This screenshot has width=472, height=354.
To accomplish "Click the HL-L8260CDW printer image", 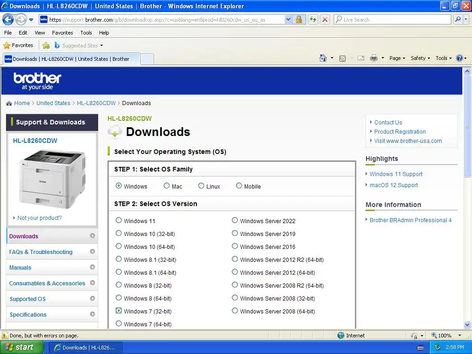I will tap(52, 179).
